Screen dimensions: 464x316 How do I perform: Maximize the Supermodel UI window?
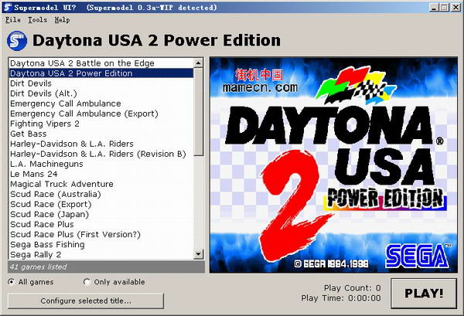(444, 8)
